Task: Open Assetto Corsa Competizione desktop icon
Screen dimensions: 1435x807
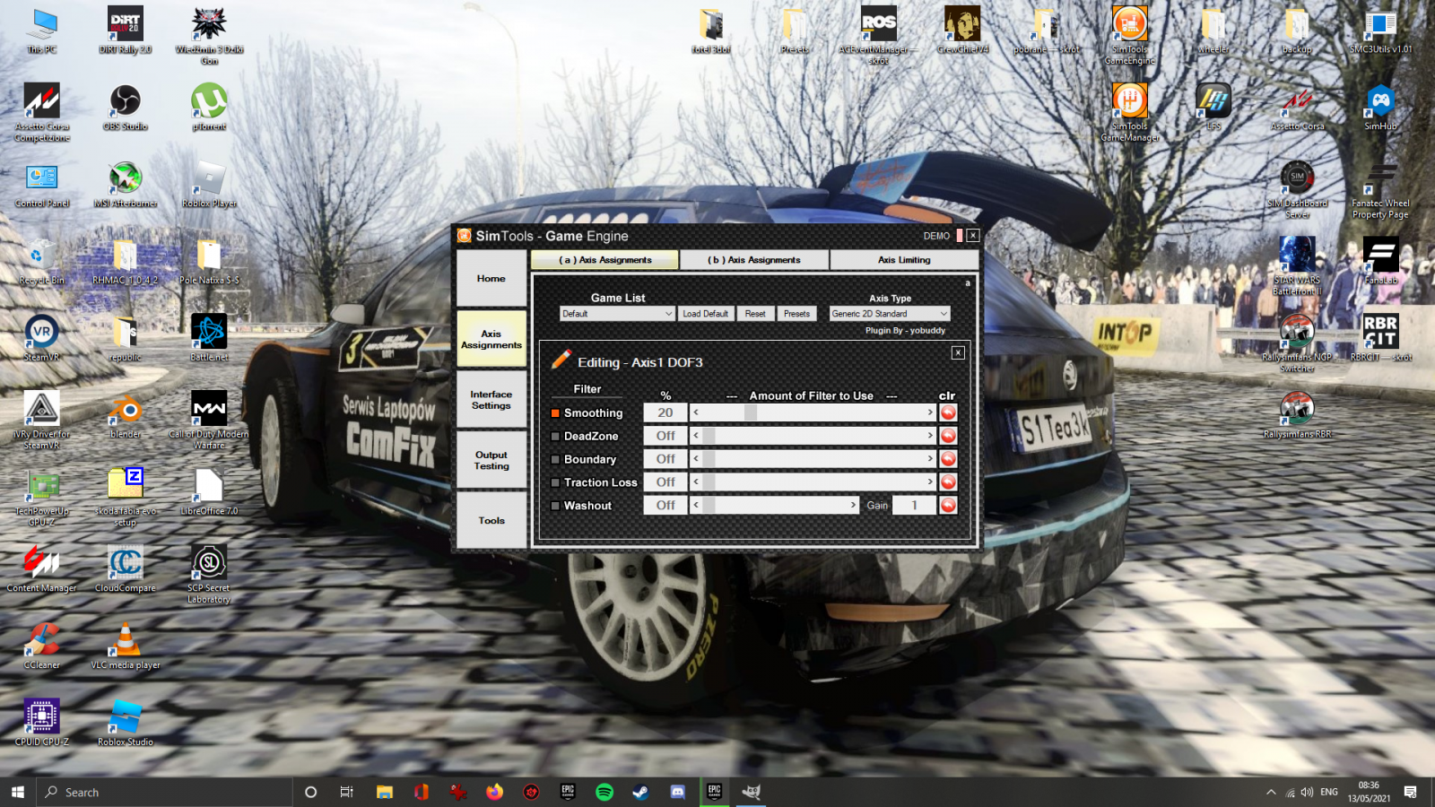Action: [41, 112]
